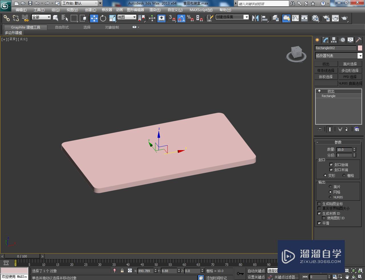
Task: Choose NURBS output radio button
Action: [x=330, y=197]
